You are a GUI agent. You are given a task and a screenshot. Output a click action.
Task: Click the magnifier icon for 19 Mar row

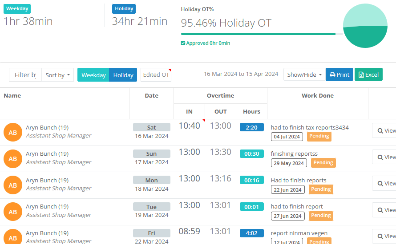(x=380, y=210)
